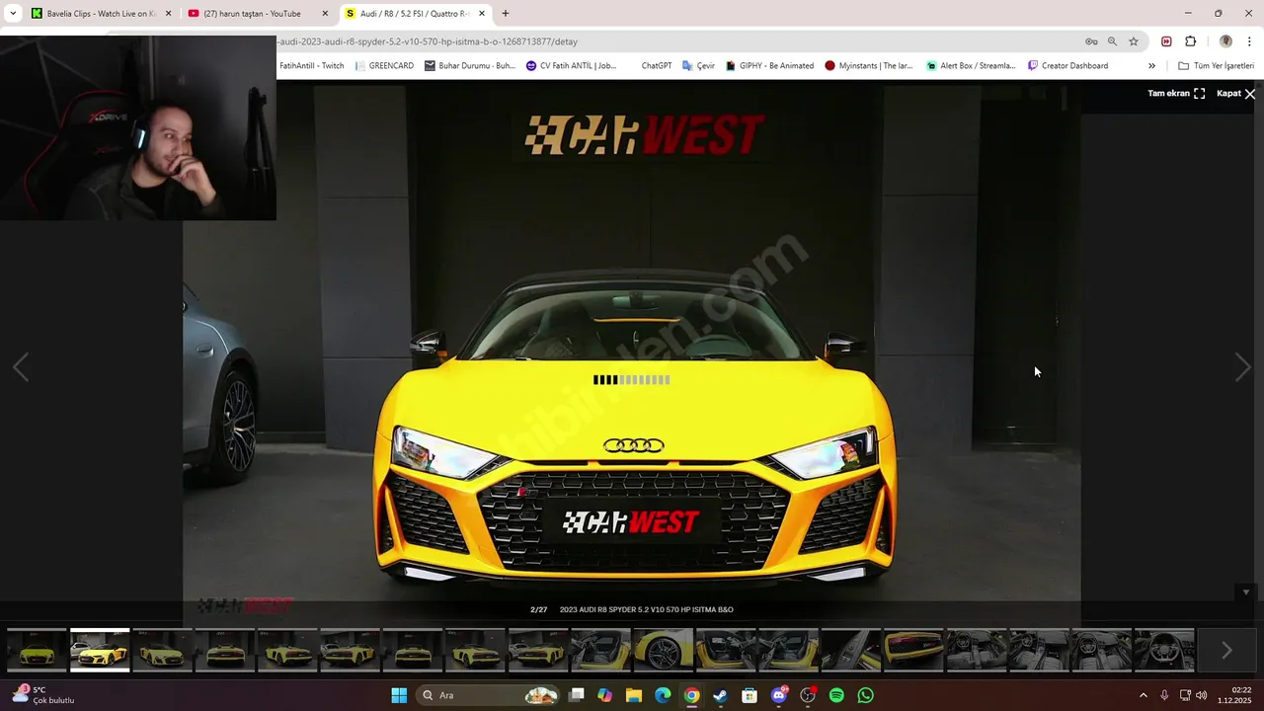Image resolution: width=1264 pixels, height=711 pixels.
Task: Close the Bavelia Clips tab
Action: [x=168, y=14]
